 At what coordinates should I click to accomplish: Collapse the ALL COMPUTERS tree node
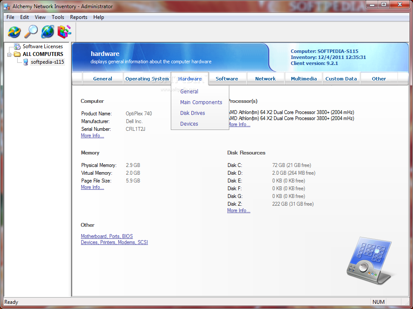(x=9, y=55)
